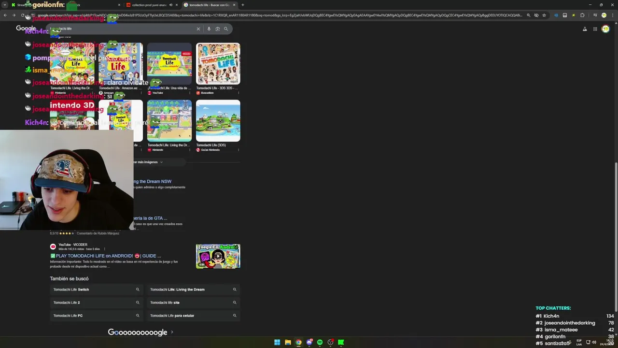Image resolution: width=618 pixels, height=348 pixels.
Task: Start voice search with microphone icon
Action: (x=209, y=29)
